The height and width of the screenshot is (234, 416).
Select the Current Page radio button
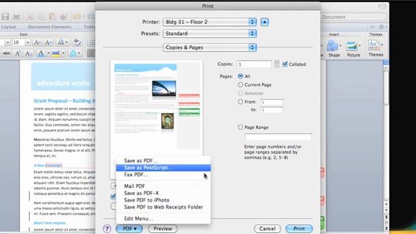(240, 84)
